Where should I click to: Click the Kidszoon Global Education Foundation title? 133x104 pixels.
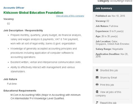pyautogui.click(x=33, y=13)
